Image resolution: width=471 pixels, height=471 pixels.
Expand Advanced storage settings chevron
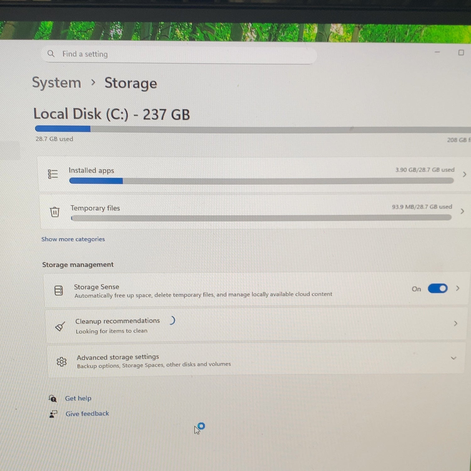point(453,358)
